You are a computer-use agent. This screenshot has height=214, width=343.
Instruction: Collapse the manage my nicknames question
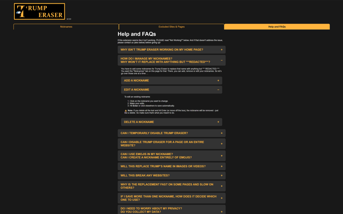(171, 60)
